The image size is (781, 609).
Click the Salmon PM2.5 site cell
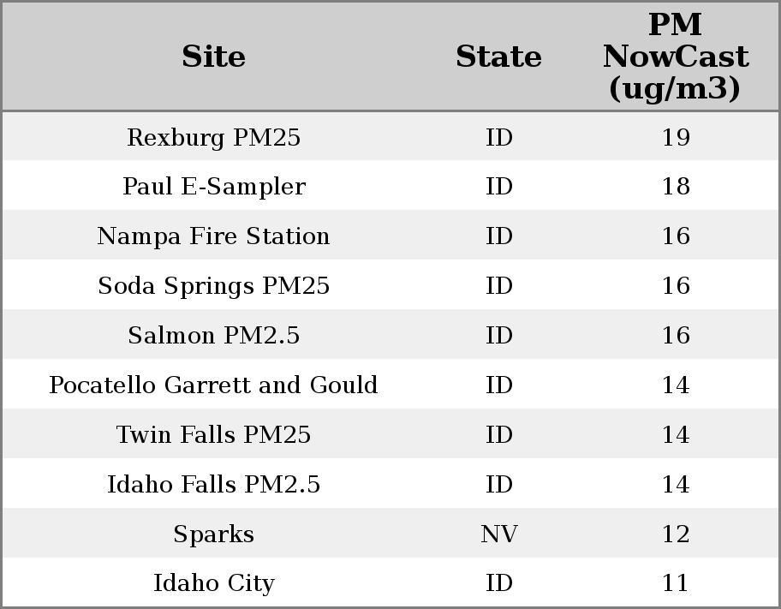click(213, 336)
